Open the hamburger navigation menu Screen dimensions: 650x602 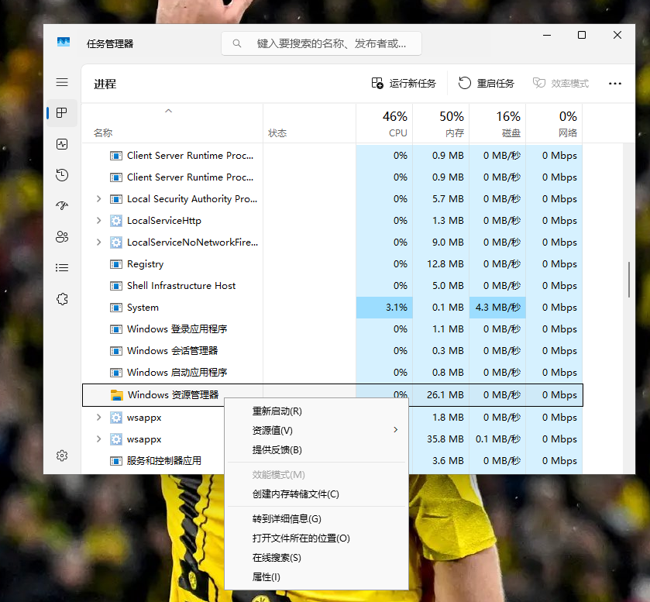(x=62, y=82)
